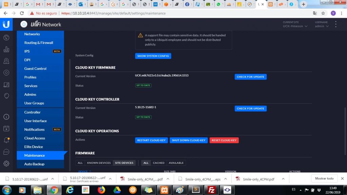Click Reset Cloud Key button

224,140
